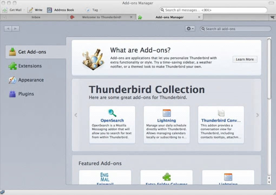Click the Get Mail toolbar icon
This screenshot has height=195, width=276.
pyautogui.click(x=5, y=10)
